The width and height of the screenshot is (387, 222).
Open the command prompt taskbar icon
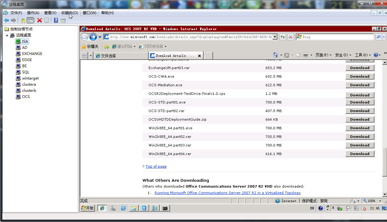[x=165, y=208]
